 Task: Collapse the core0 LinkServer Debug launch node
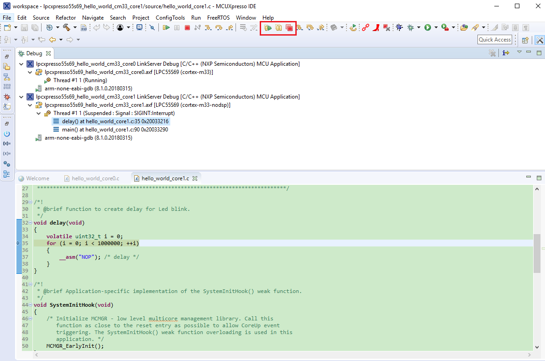coord(21,64)
